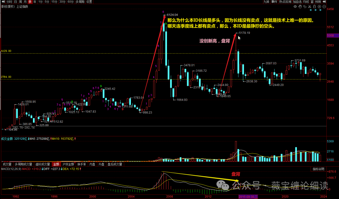Image resolution: width=339 pixels, height=199 pixels.
Task: Click the MACD(12,26,9) parameter label
Action: [11, 169]
